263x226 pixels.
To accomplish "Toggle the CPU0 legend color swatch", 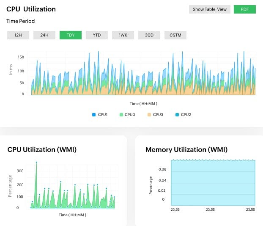I will [121, 115].
